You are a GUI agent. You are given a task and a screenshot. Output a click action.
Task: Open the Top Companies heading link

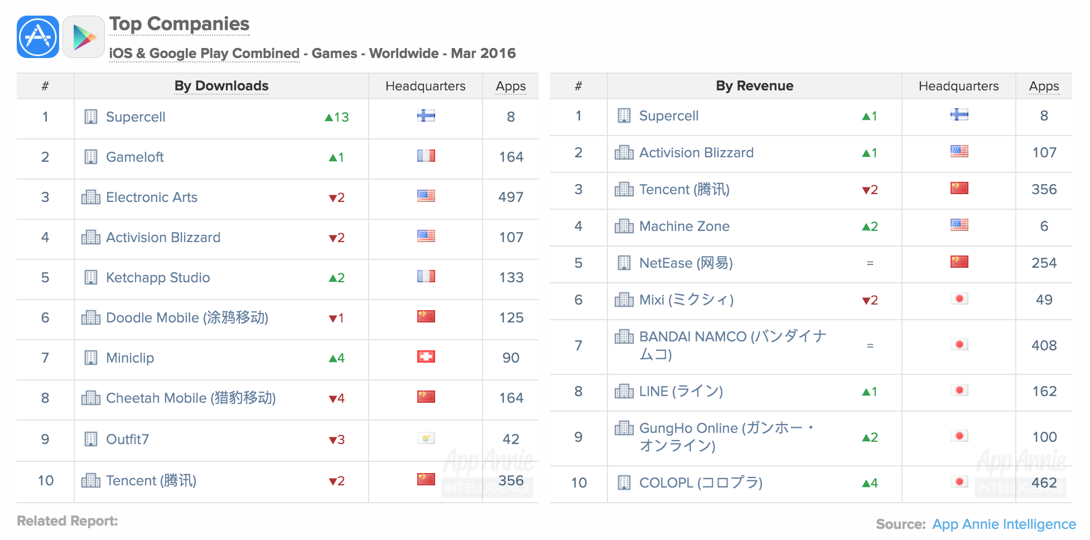point(179,24)
